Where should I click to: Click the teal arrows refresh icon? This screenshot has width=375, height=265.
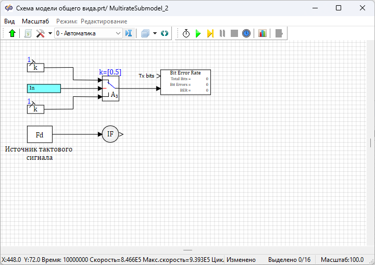click(x=165, y=33)
